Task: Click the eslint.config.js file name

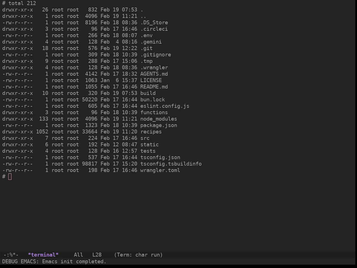Action: tap(165, 106)
